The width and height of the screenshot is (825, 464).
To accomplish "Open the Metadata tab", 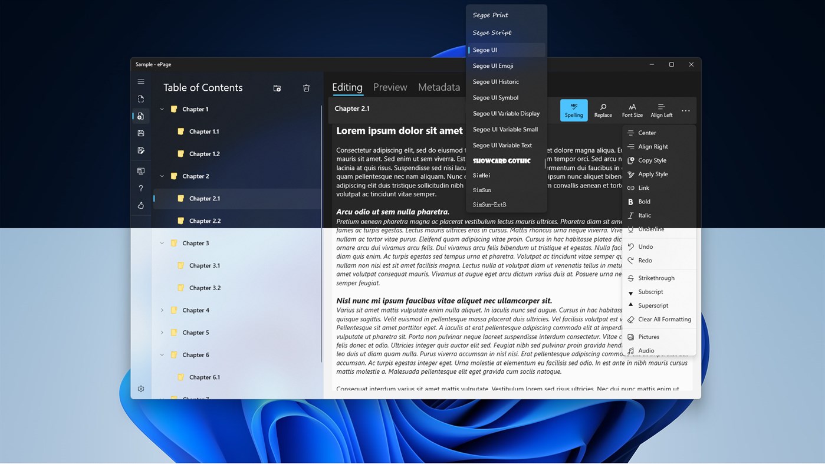I will pos(439,87).
